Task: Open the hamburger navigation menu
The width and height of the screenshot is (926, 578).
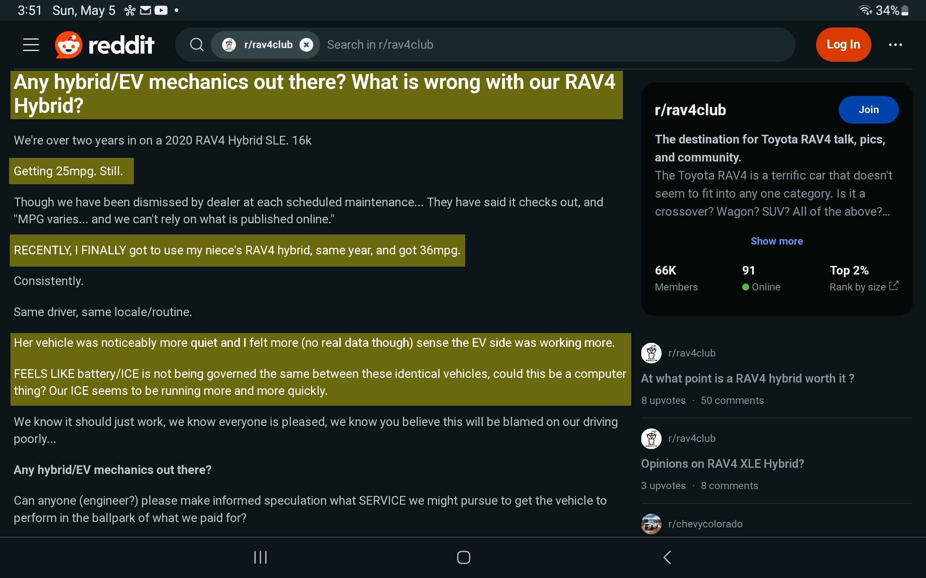Action: click(31, 45)
